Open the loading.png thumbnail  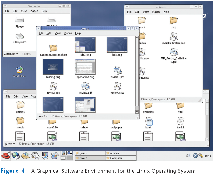pos(53,67)
